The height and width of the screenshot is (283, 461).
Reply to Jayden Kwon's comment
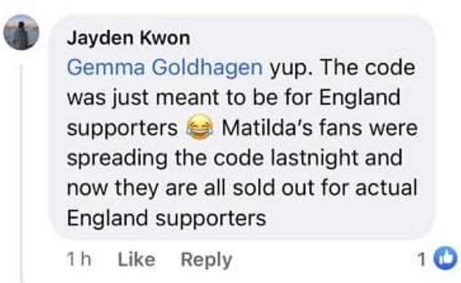(207, 260)
